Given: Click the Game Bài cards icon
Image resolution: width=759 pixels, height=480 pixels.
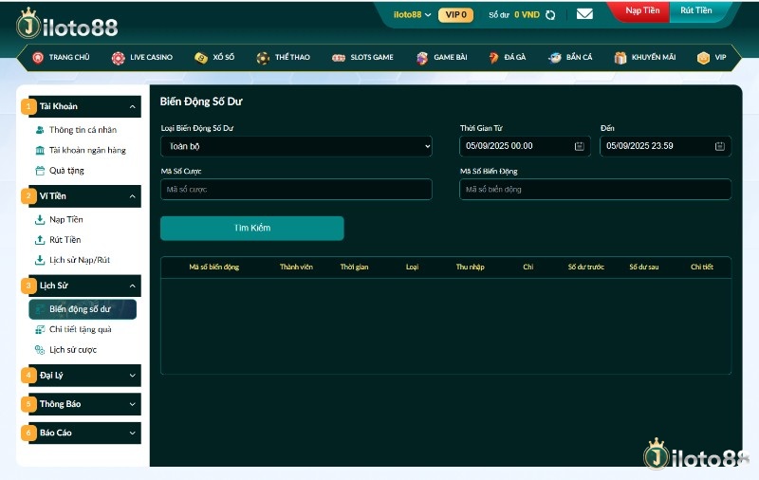Looking at the screenshot, I should (422, 58).
